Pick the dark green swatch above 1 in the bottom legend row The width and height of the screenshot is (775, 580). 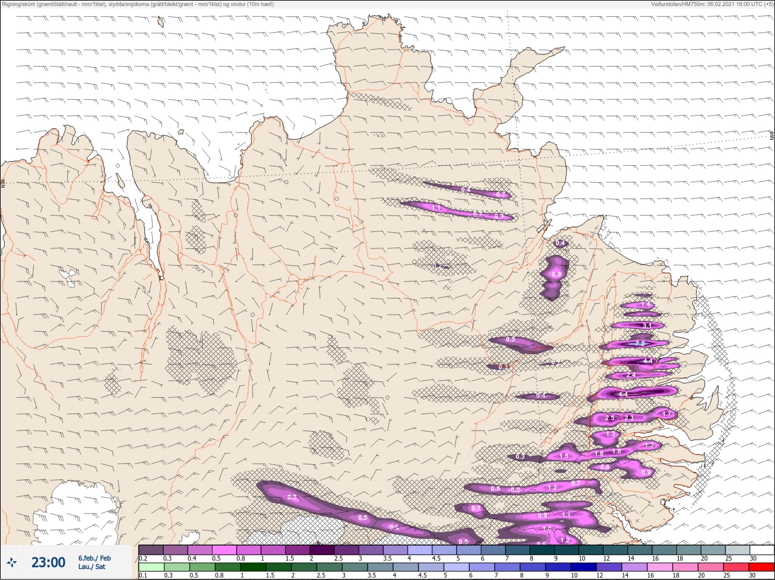point(252,567)
